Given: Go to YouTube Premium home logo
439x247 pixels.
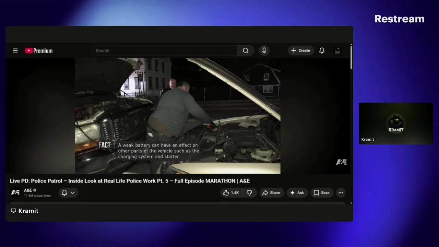Looking at the screenshot, I should click(x=39, y=51).
